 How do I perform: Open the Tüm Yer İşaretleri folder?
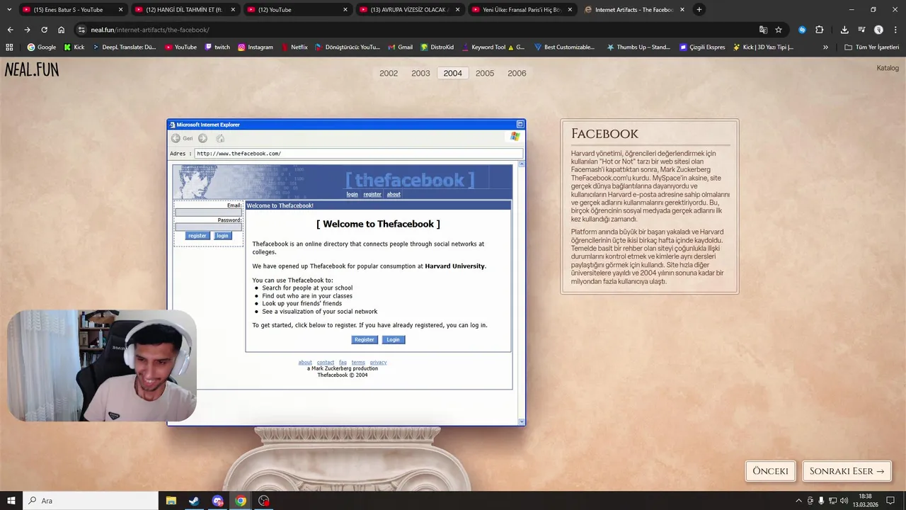tap(872, 47)
